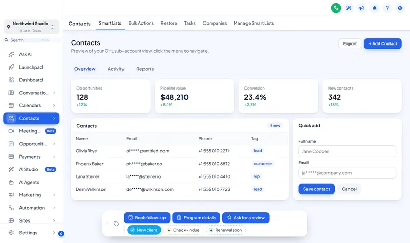Click the + Add Contact button

pos(382,43)
